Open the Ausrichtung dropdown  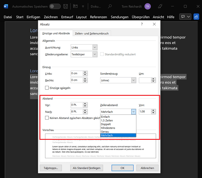[95, 48]
